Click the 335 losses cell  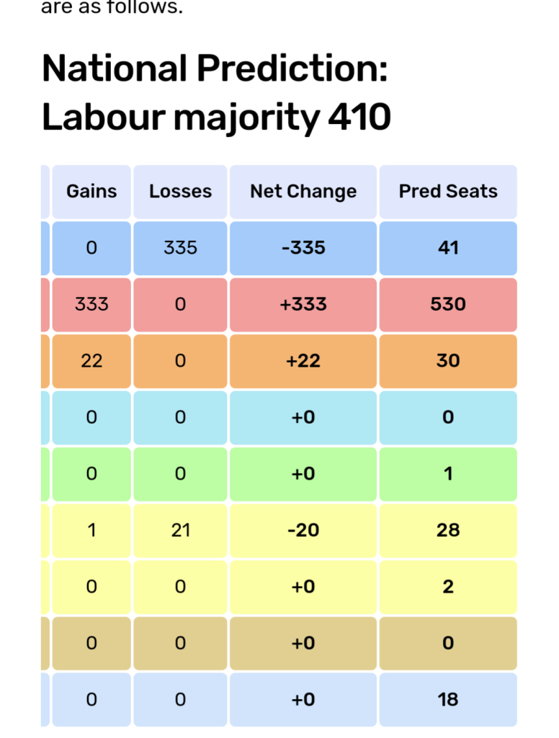[180, 248]
